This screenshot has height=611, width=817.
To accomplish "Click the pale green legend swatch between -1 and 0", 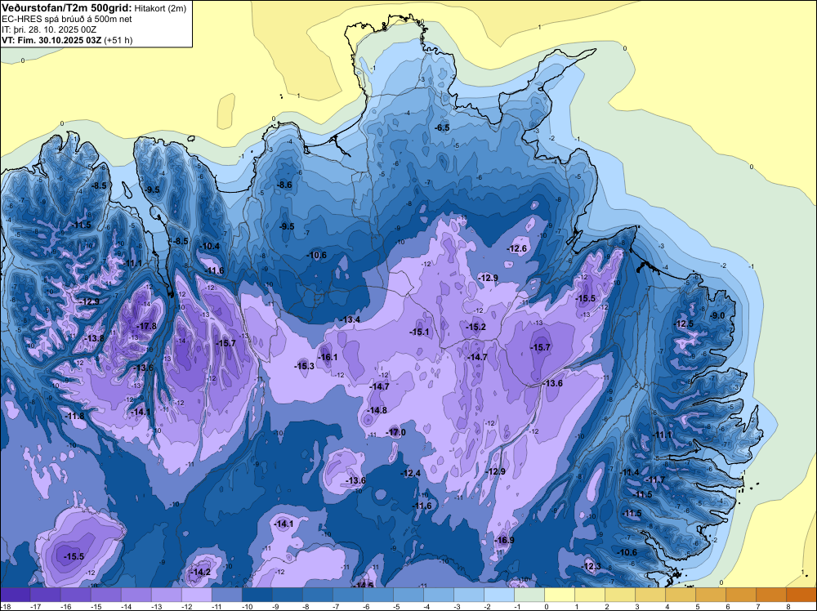I will click(x=529, y=595).
